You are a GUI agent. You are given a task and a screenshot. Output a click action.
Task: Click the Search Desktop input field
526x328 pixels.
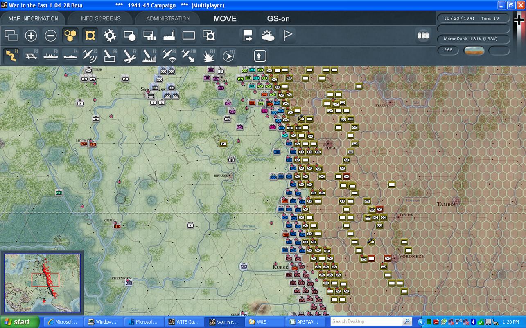(x=366, y=321)
